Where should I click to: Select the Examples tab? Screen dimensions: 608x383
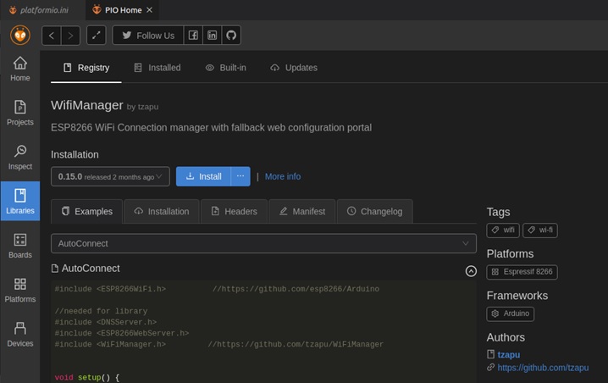[x=87, y=212]
